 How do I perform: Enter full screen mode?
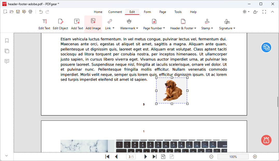pos(264,12)
